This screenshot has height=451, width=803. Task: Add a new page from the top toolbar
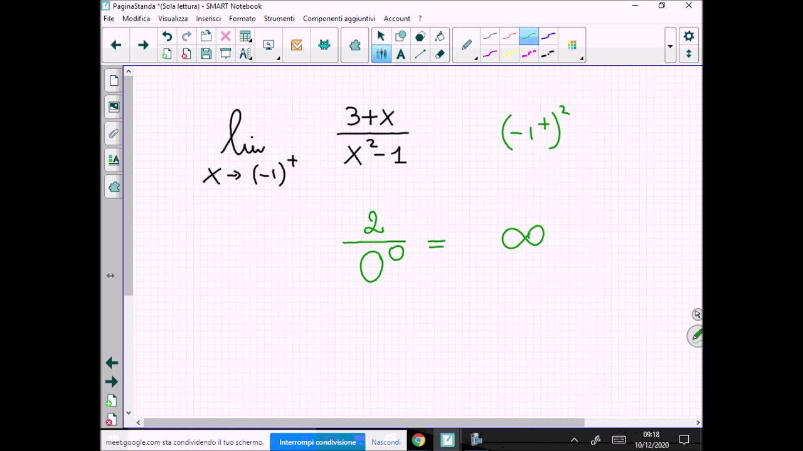coord(167,54)
